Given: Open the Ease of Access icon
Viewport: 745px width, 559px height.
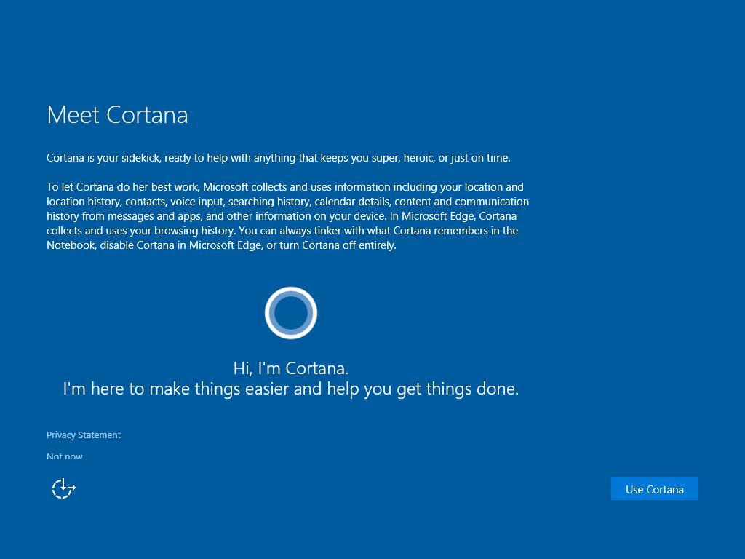Looking at the screenshot, I should coord(64,488).
